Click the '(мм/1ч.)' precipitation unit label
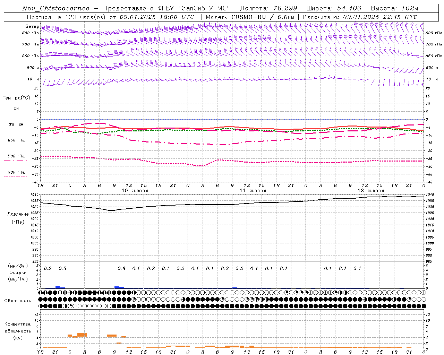 click(18, 279)
